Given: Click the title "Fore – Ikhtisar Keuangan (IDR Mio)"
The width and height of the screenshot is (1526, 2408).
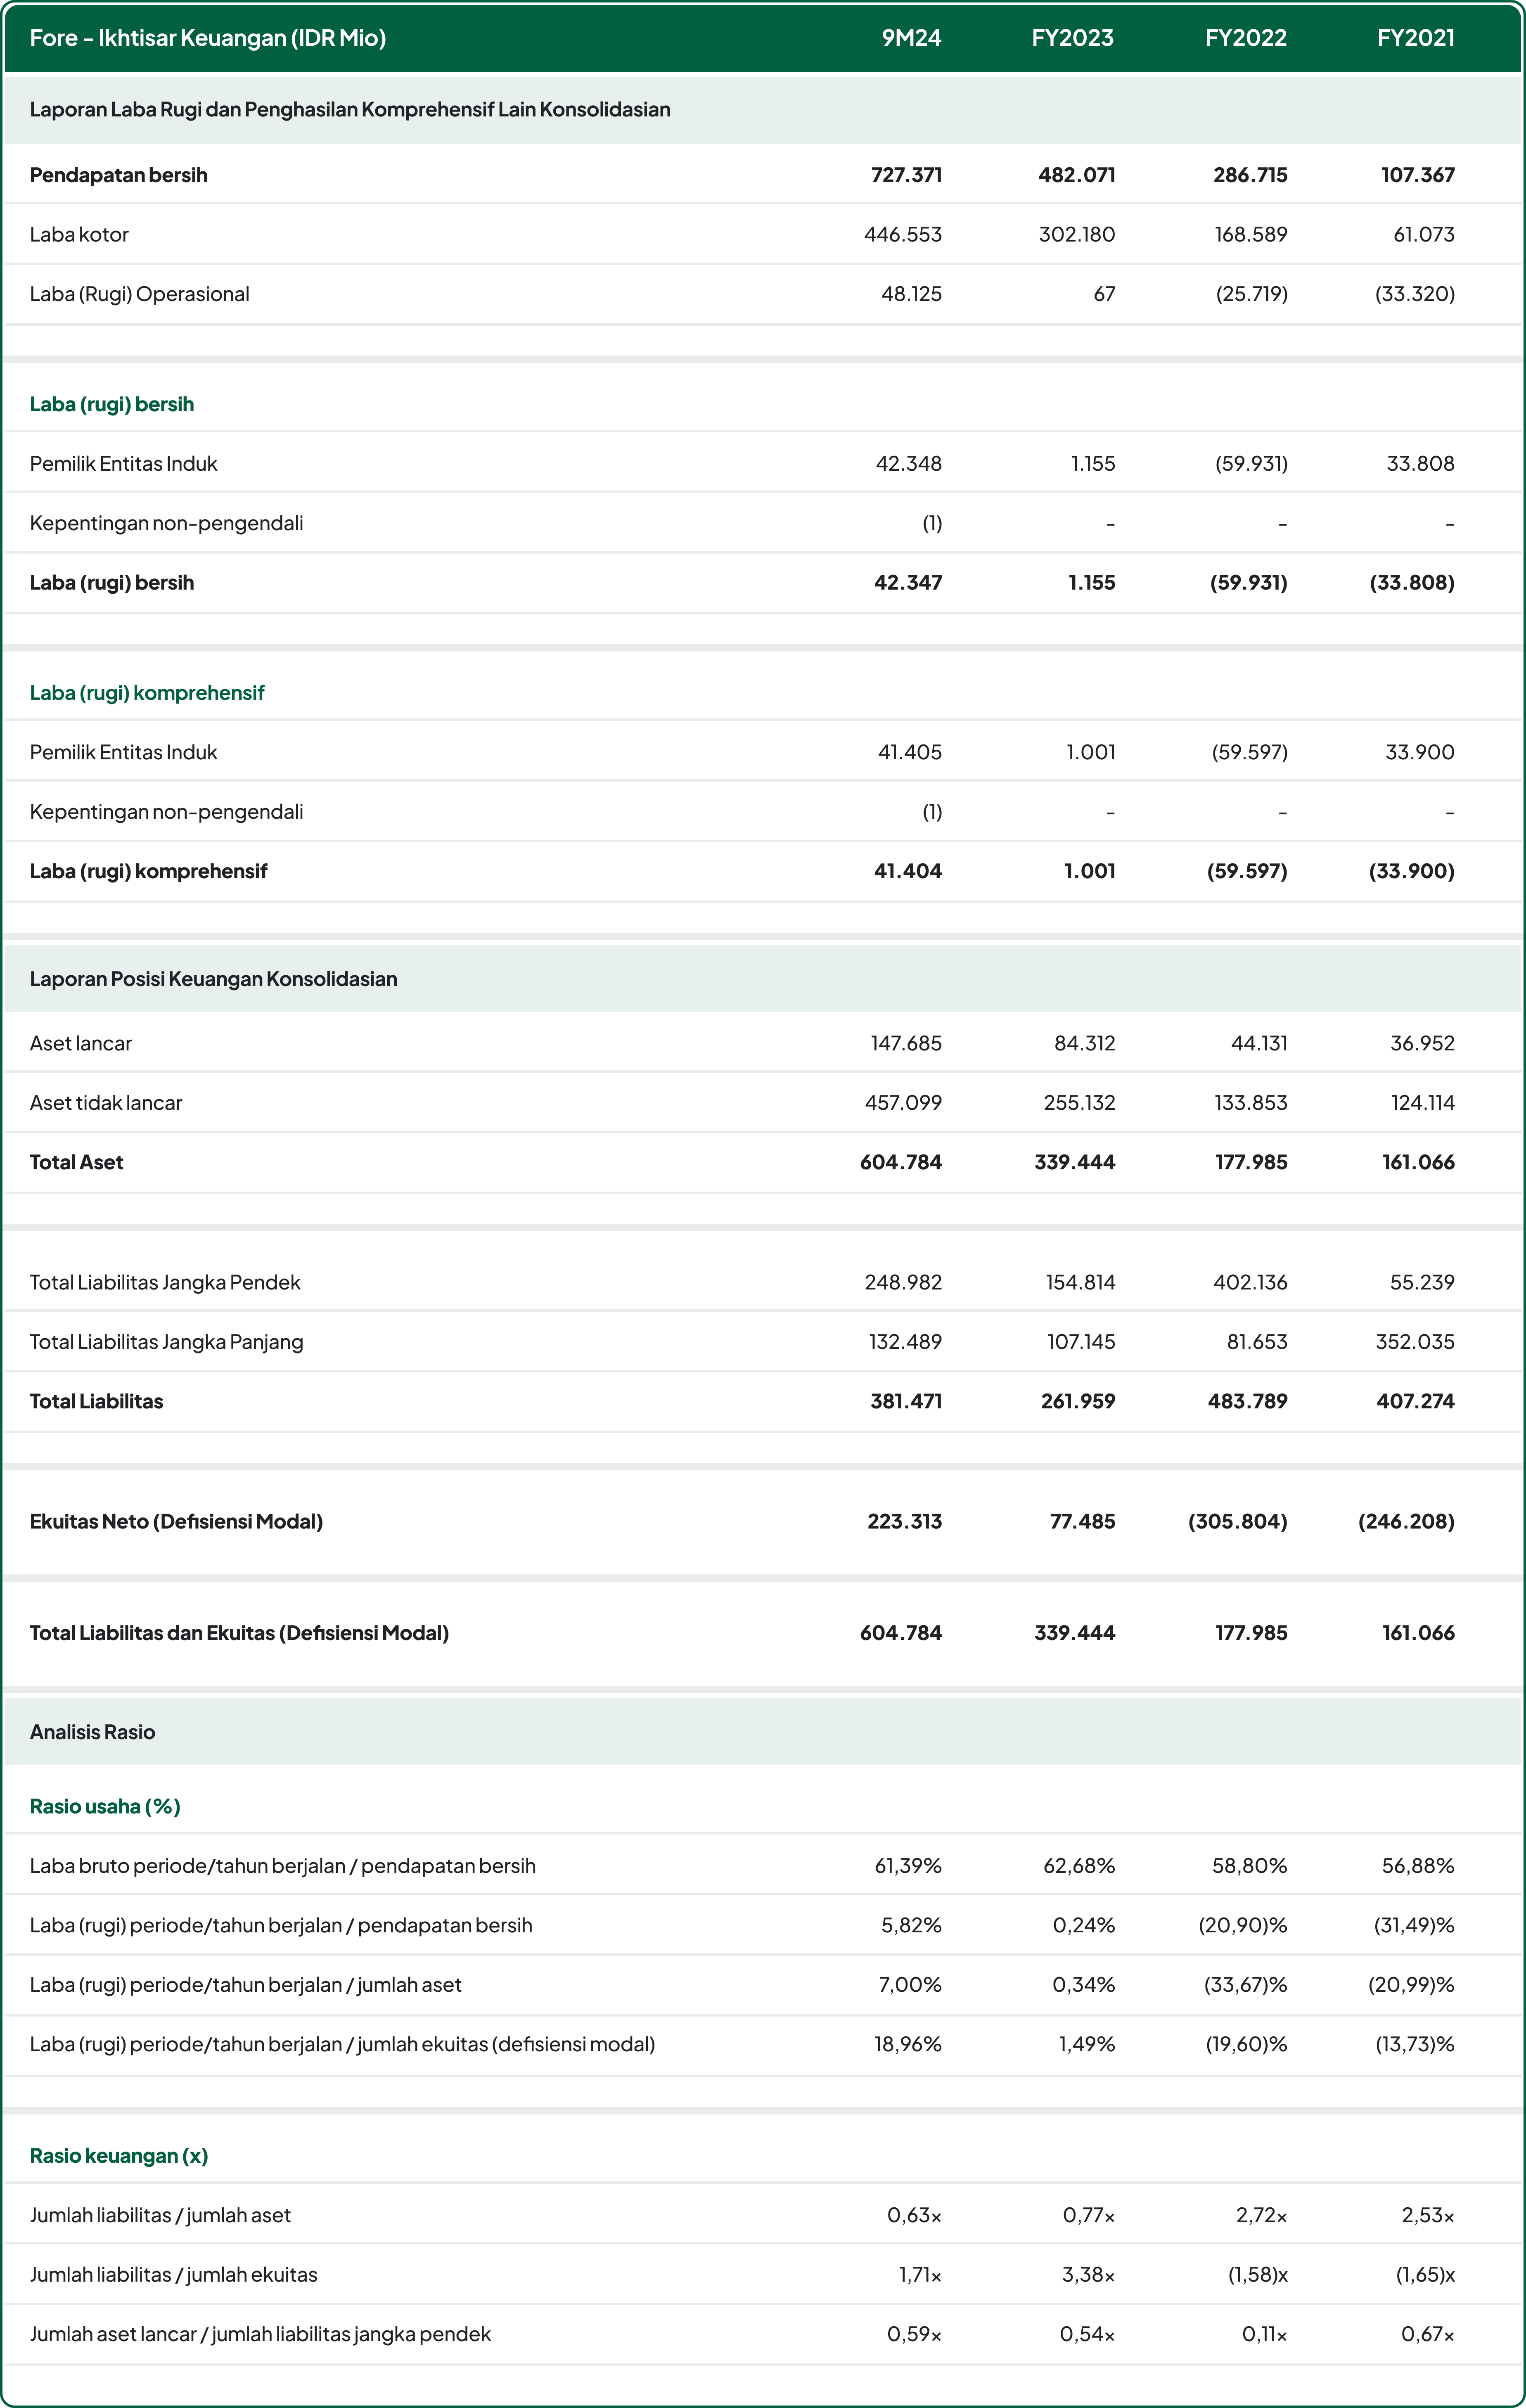Looking at the screenshot, I should (208, 38).
